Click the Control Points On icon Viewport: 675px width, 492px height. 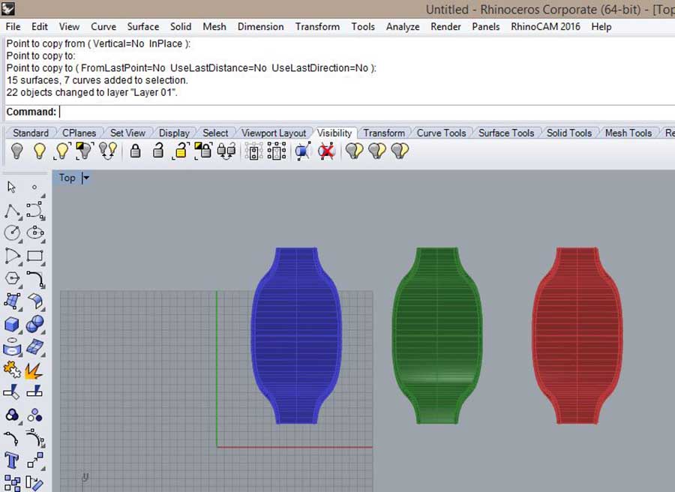click(x=11, y=439)
